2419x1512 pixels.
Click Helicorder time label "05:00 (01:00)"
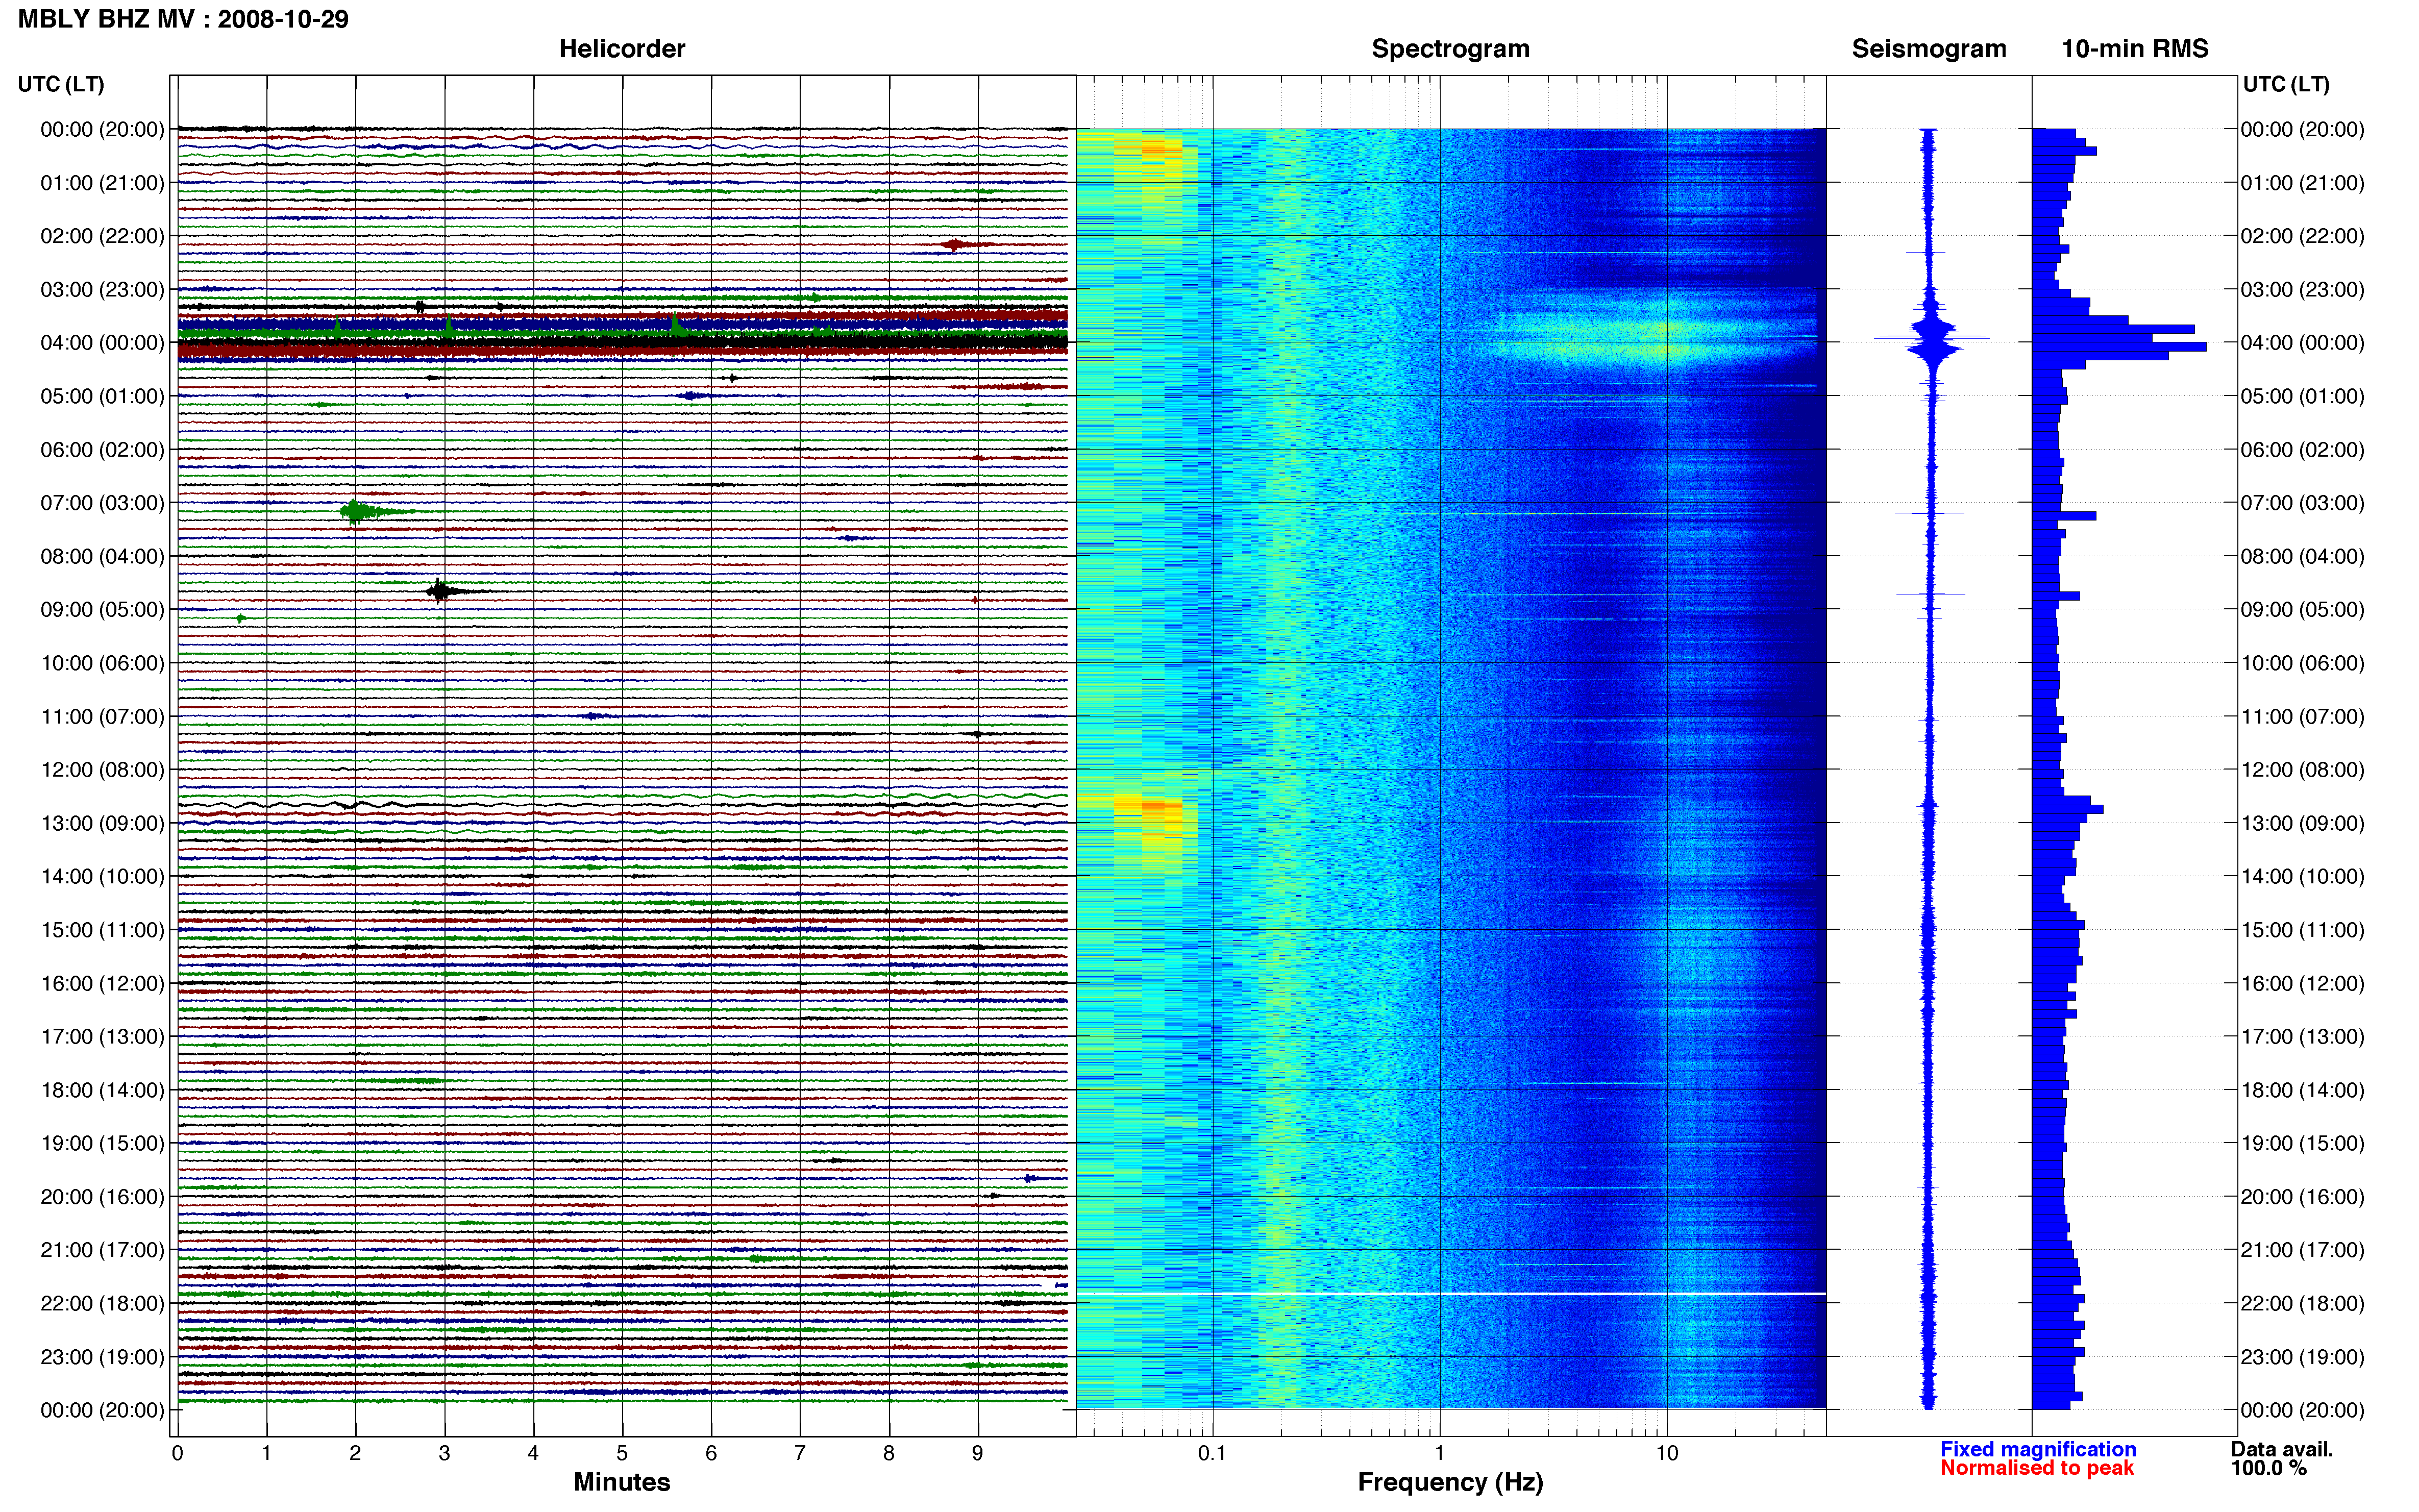pyautogui.click(x=102, y=396)
